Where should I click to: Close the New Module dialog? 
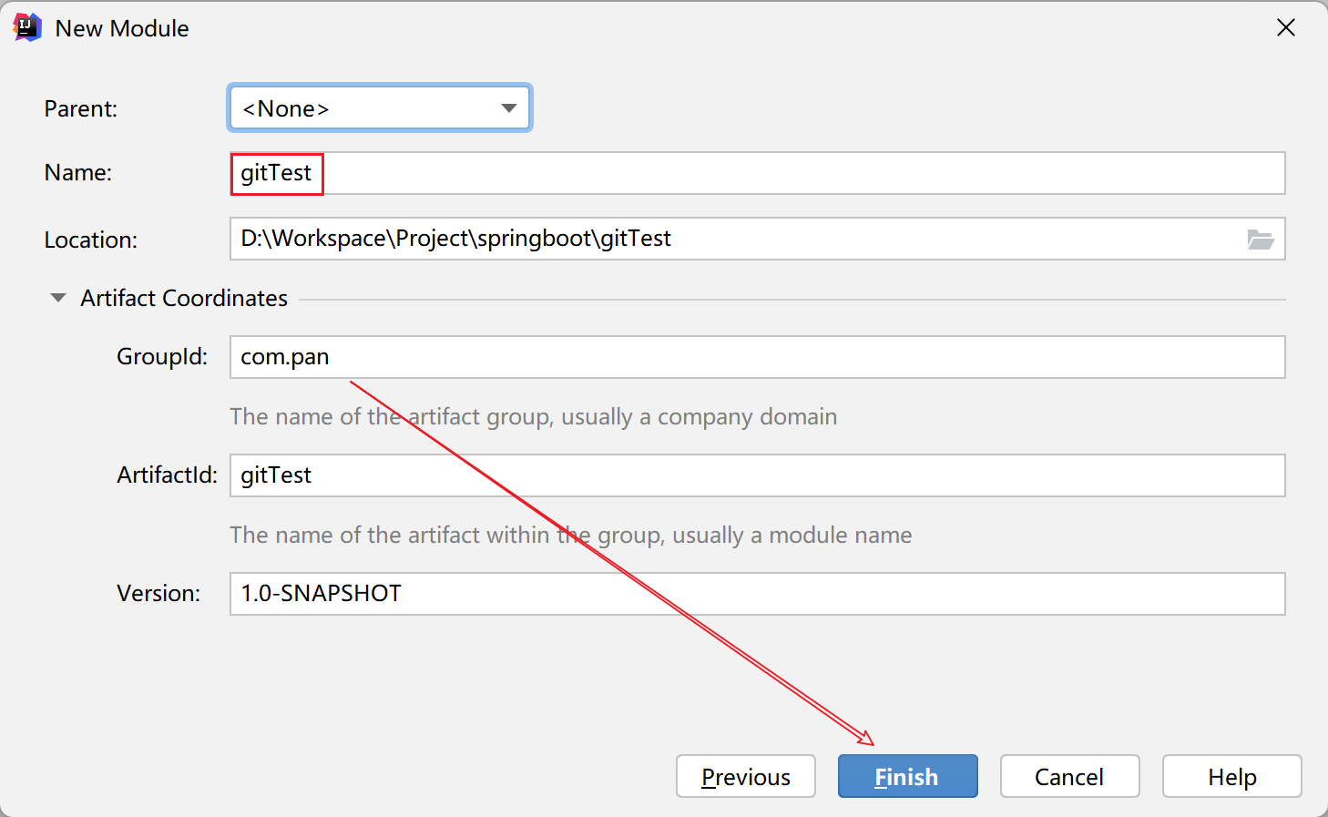[1285, 28]
